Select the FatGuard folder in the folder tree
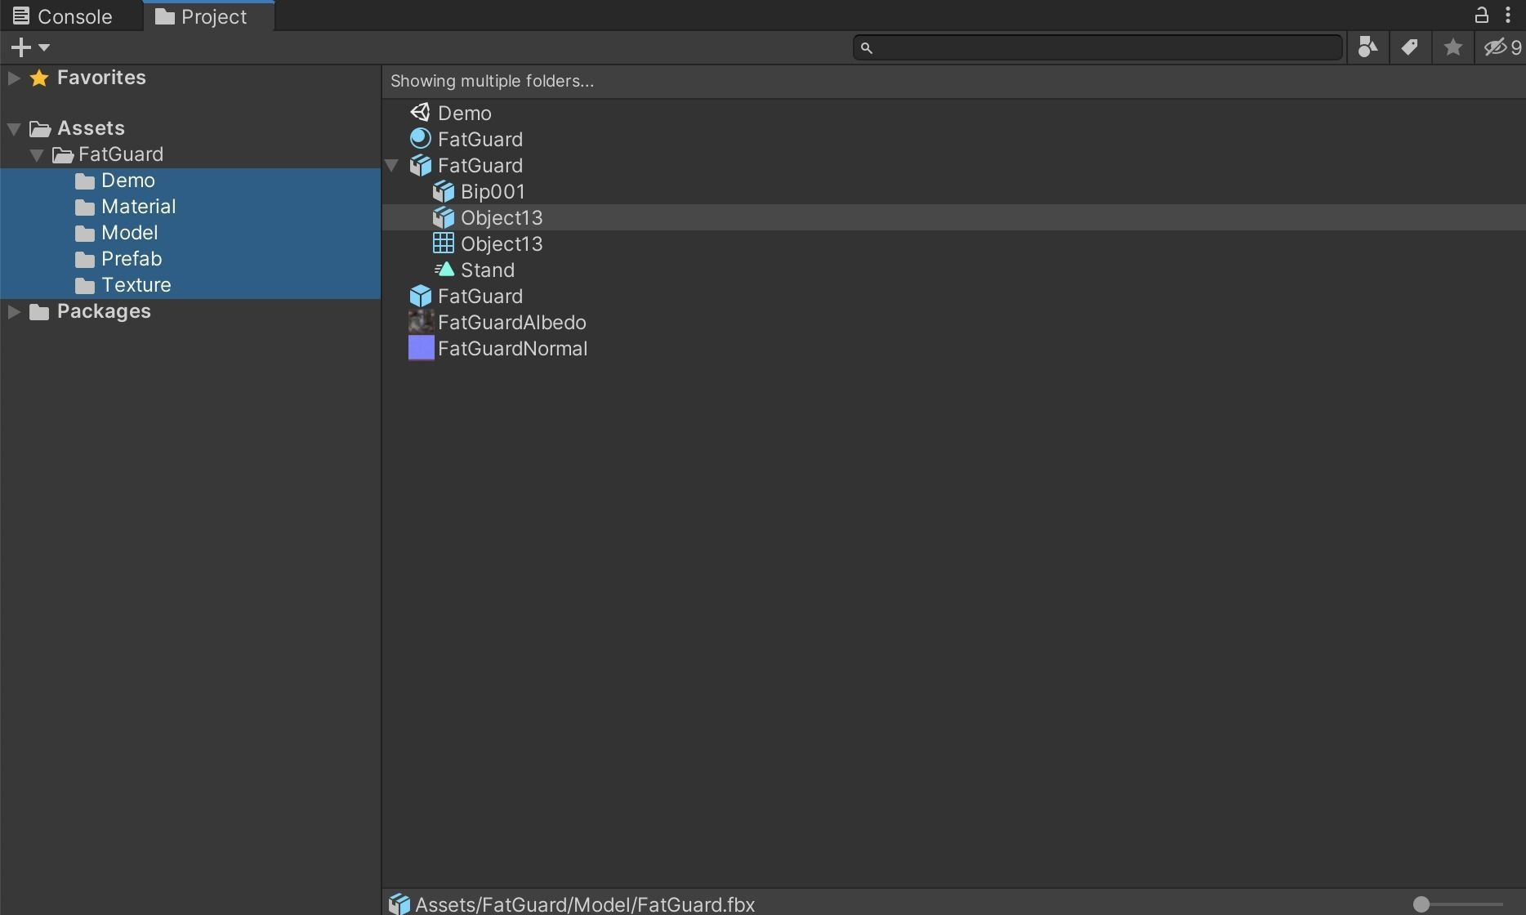Screen dimensions: 1526x915 coord(190,154)
